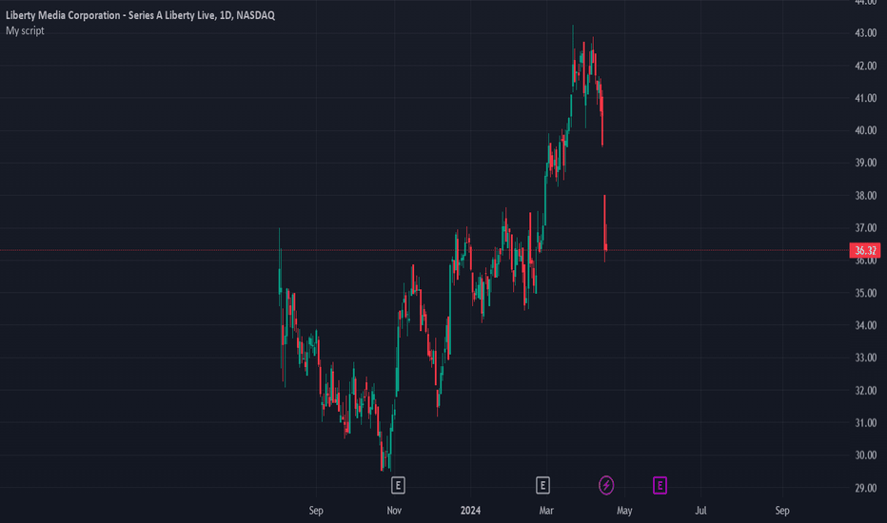
Task: Click the Liberty Media Corporation symbol title
Action: point(140,15)
